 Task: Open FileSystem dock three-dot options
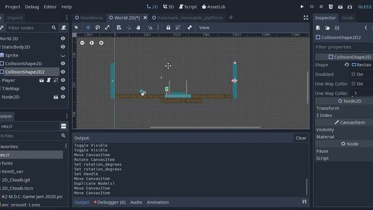66,116
